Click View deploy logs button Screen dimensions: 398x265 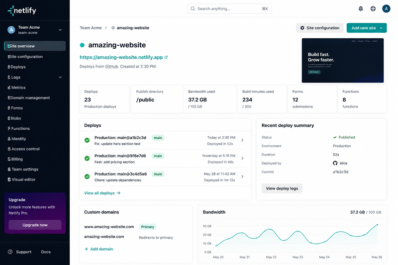click(x=282, y=188)
